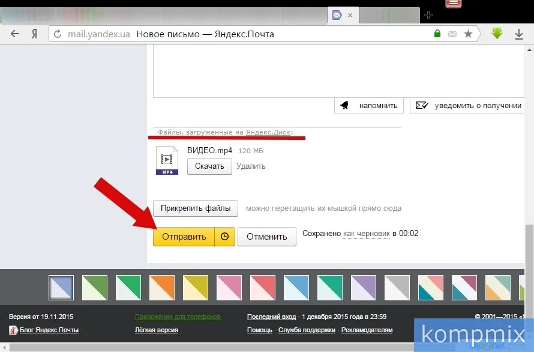The image size is (534, 352).
Task: Click the "120 МБ" file size text
Action: [x=251, y=151]
